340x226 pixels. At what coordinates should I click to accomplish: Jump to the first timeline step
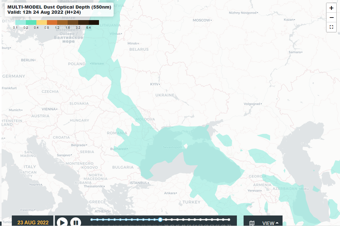(92, 219)
